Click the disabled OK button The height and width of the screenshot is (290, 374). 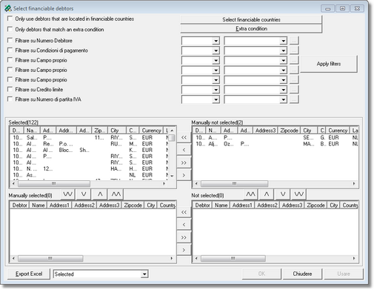coord(261,274)
